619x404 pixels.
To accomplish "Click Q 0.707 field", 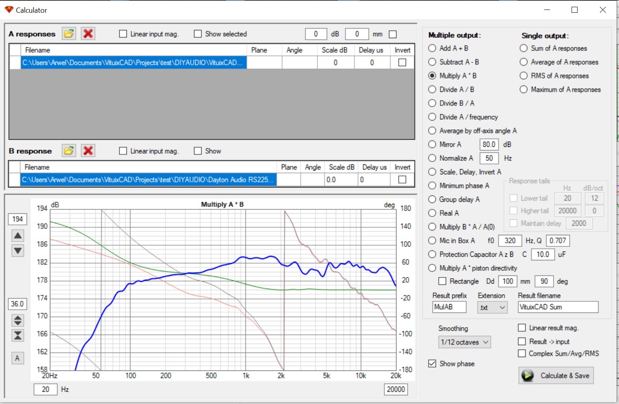I will [x=558, y=240].
